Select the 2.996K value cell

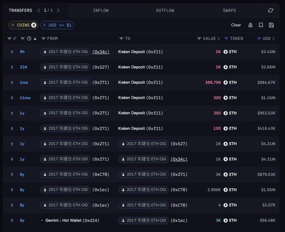pos(214,190)
